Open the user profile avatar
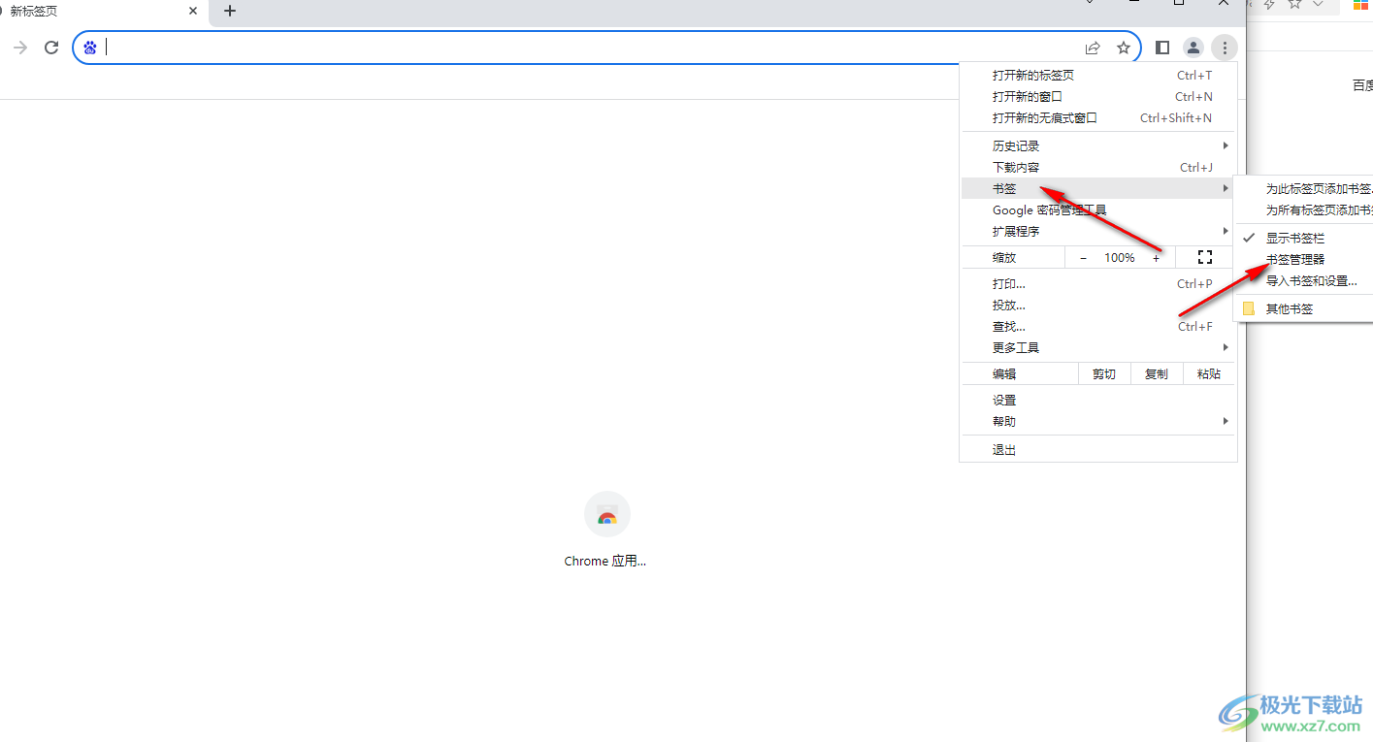Screen dimensions: 1373x742 pos(1193,48)
